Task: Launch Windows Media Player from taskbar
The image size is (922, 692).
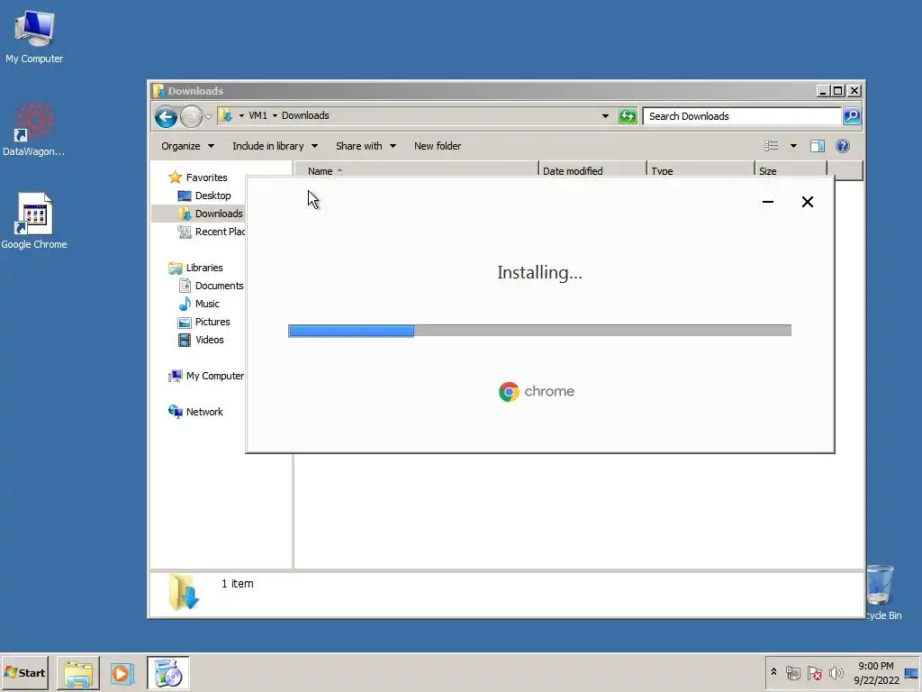Action: click(122, 673)
